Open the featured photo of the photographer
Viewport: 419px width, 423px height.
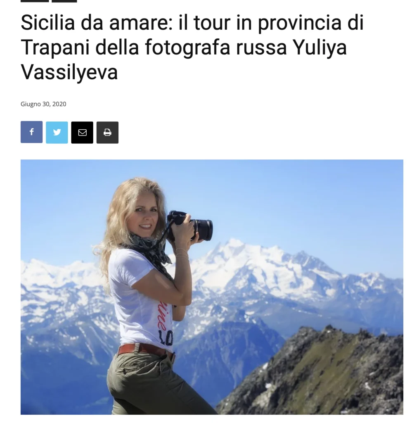tap(212, 287)
